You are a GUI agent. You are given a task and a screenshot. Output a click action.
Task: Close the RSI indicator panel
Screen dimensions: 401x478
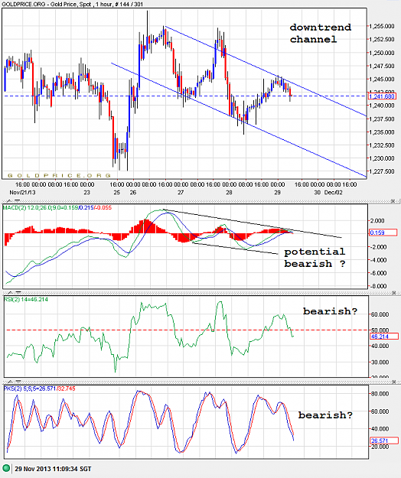[393, 293]
